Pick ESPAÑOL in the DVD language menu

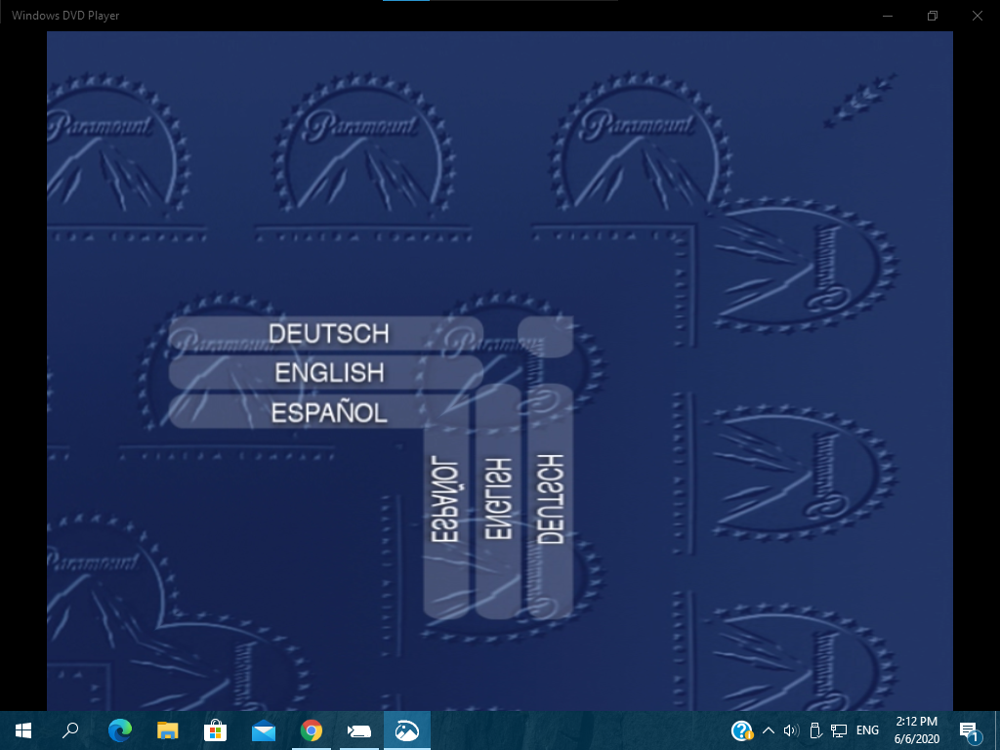(326, 412)
